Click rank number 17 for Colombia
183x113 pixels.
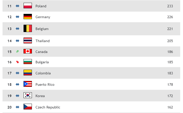point(10,73)
